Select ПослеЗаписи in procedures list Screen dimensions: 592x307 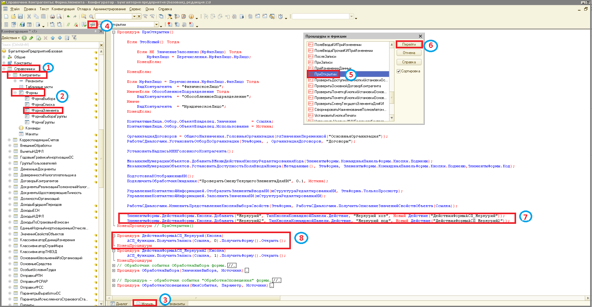325,56
